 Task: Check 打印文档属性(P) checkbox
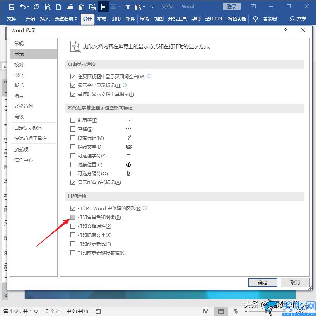coord(73,226)
